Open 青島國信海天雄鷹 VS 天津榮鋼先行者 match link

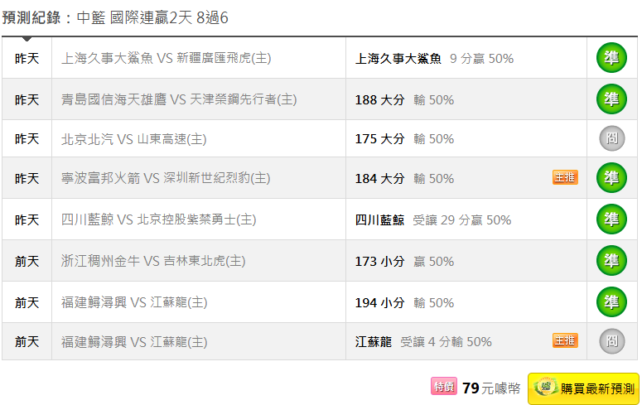point(179,99)
